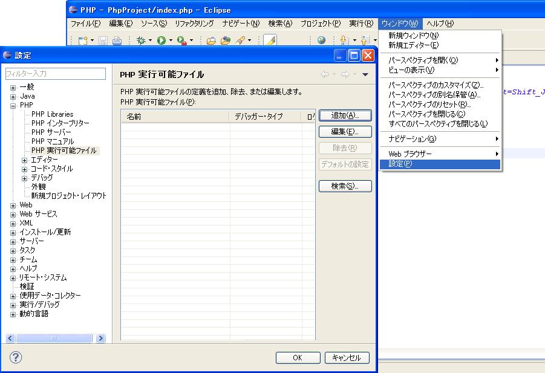545x373 pixels.
Task: Click the デバッガー・タイプ column header
Action: pyautogui.click(x=266, y=117)
